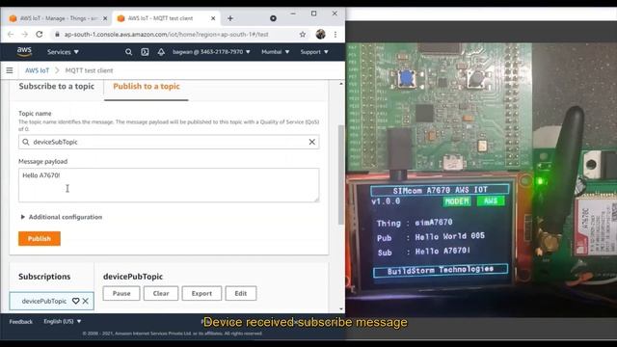Open the hamburger side navigation menu
The image size is (617, 347).
point(10,70)
